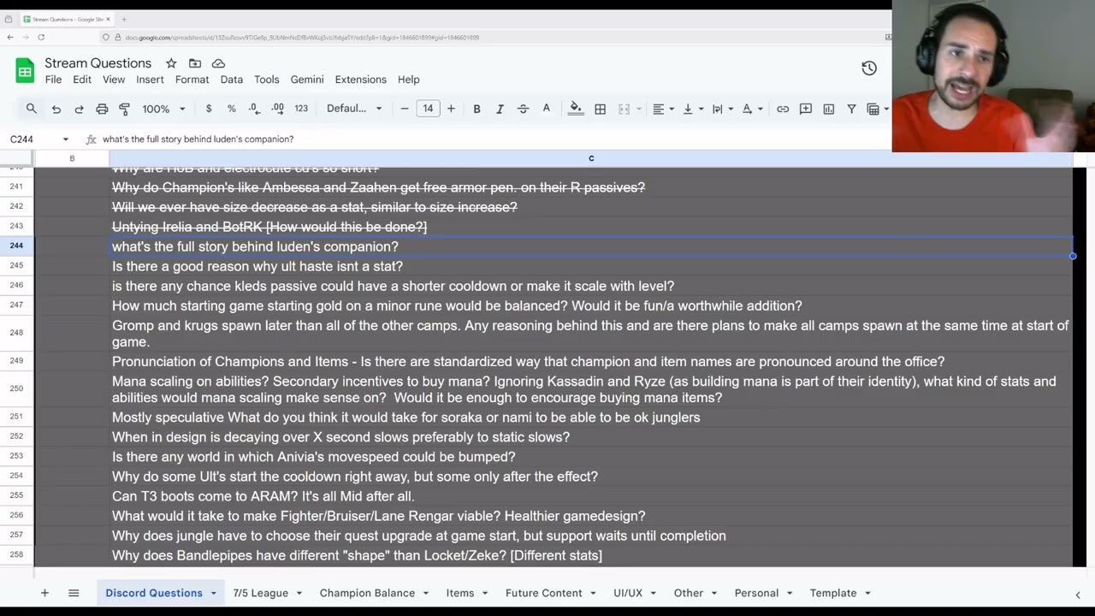Open text wrapping dropdown

point(722,109)
